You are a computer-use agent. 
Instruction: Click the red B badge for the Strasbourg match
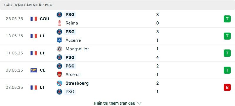pos(227,88)
